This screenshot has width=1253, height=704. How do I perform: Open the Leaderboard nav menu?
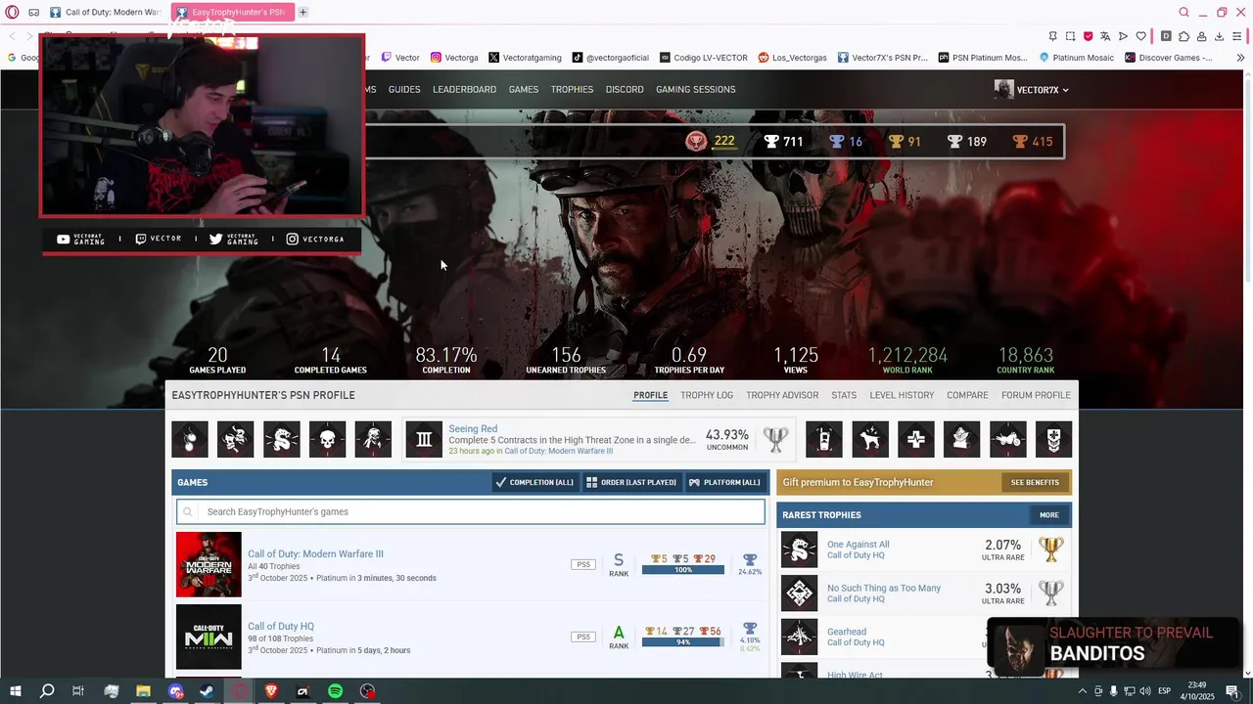pyautogui.click(x=464, y=90)
